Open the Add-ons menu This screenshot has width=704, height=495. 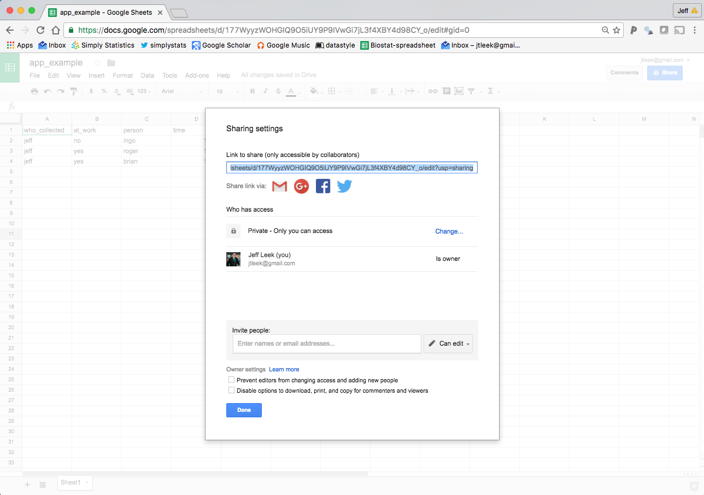click(197, 75)
